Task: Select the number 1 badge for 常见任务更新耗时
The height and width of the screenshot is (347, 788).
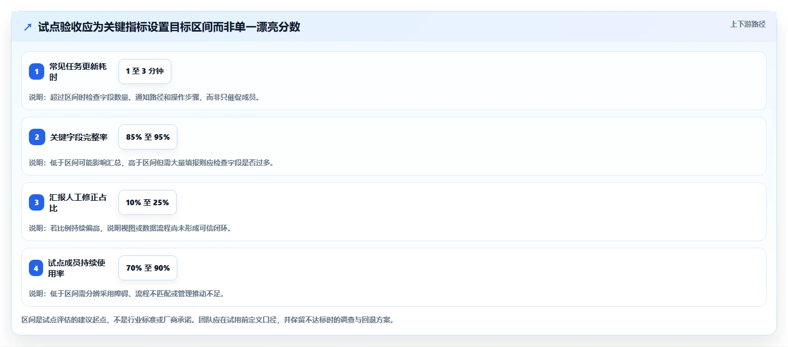Action: click(37, 71)
